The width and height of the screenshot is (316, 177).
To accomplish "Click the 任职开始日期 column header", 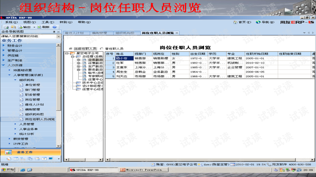I will 261,54.
